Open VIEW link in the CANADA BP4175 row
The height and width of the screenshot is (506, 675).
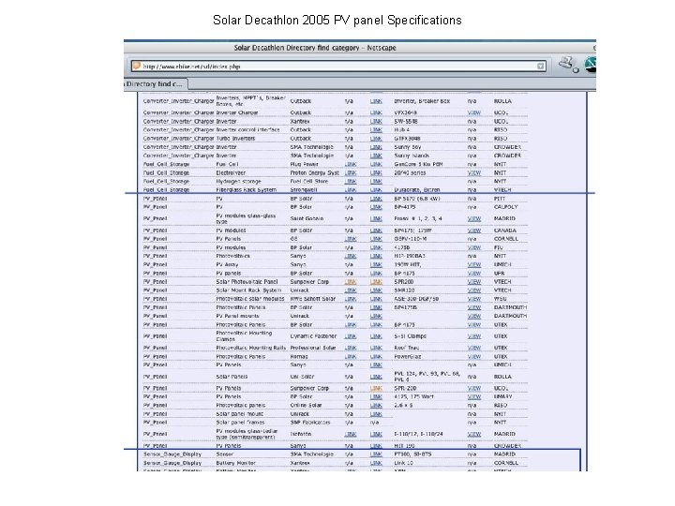(474, 231)
